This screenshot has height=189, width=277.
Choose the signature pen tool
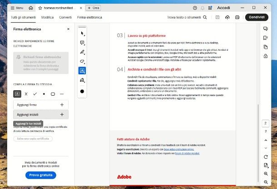pos(82,80)
